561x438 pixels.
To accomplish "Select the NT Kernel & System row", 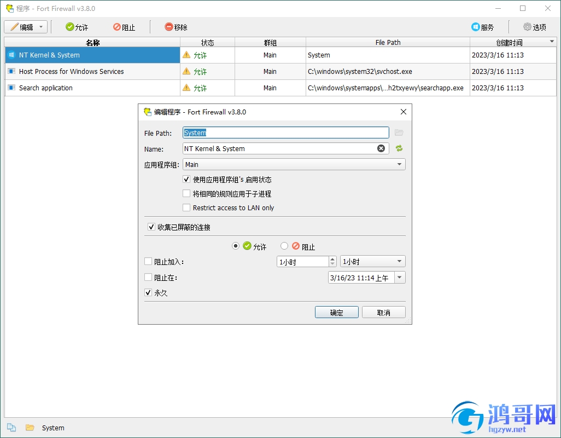I will pyautogui.click(x=280, y=55).
